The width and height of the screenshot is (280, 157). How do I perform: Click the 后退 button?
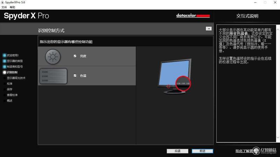coord(177,151)
